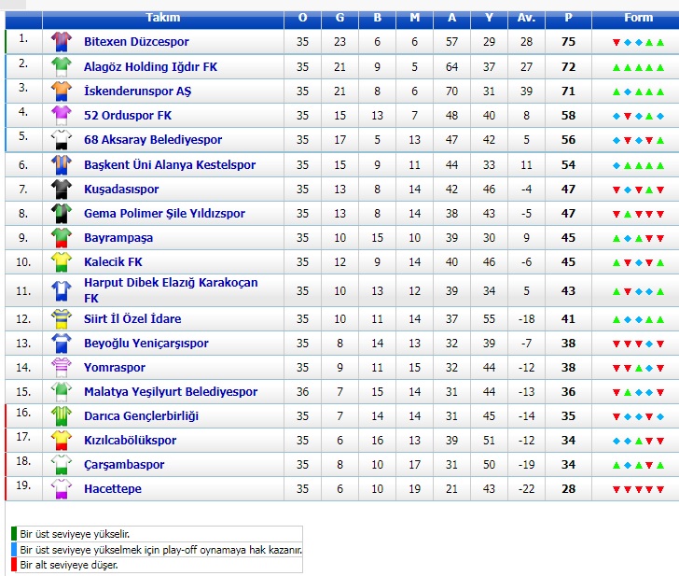The width and height of the screenshot is (679, 576).
Task: Click the Takım column header
Action: [x=163, y=18]
